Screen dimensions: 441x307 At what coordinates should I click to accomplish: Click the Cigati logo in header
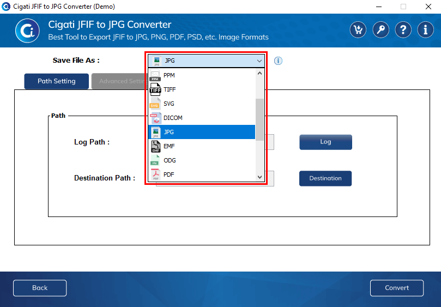coord(27,31)
